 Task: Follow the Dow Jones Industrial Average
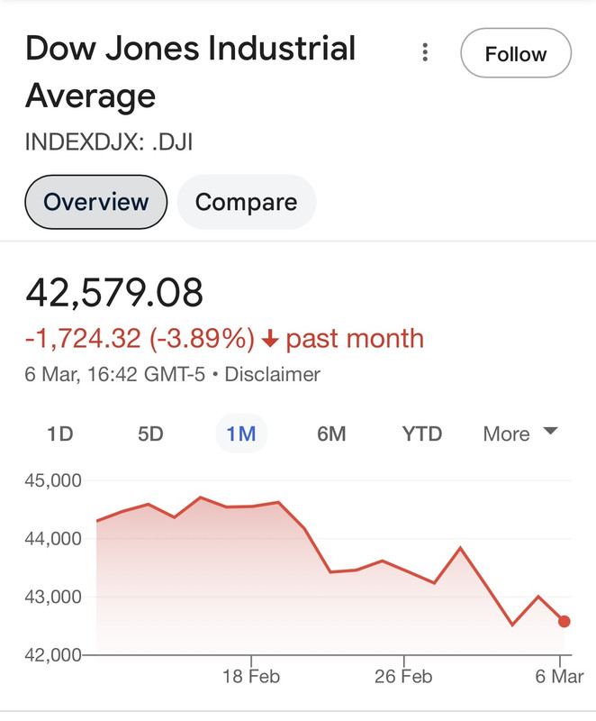pos(516,53)
